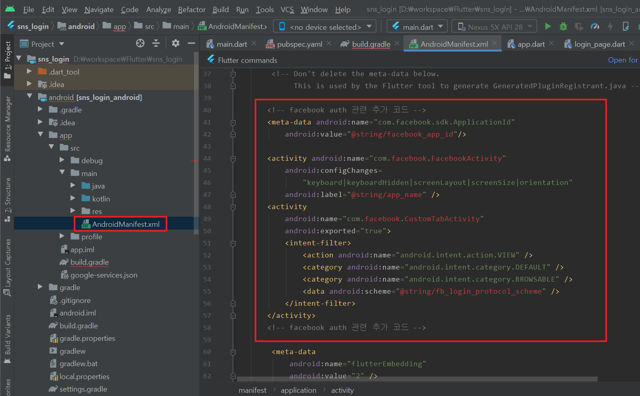This screenshot has height=396, width=640.
Task: Open Project panel settings gear
Action: [x=176, y=43]
